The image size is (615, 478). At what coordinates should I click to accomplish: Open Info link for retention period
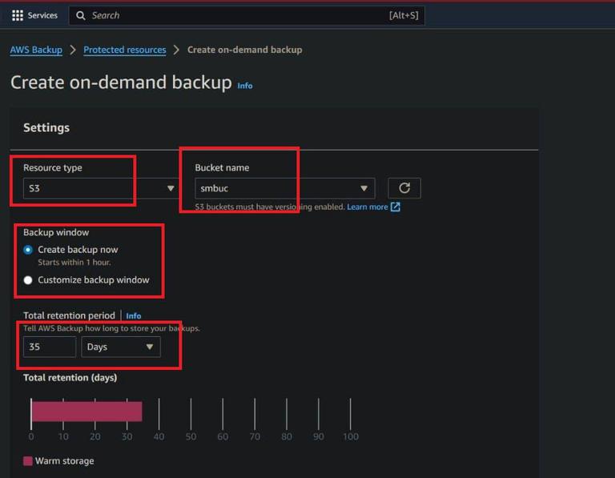(x=134, y=315)
